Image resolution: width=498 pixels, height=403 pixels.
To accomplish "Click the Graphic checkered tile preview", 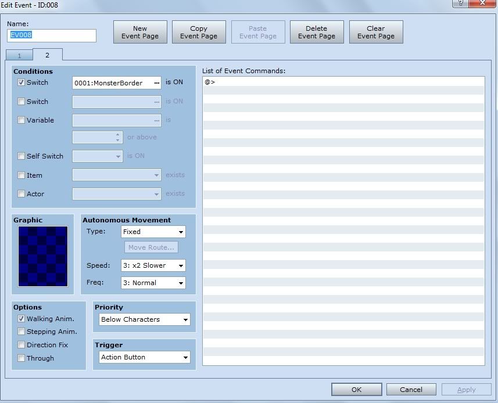I will [43, 256].
